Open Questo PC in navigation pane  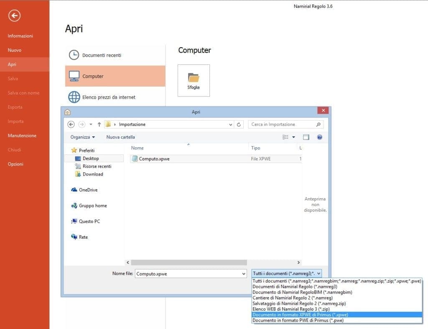coord(85,222)
